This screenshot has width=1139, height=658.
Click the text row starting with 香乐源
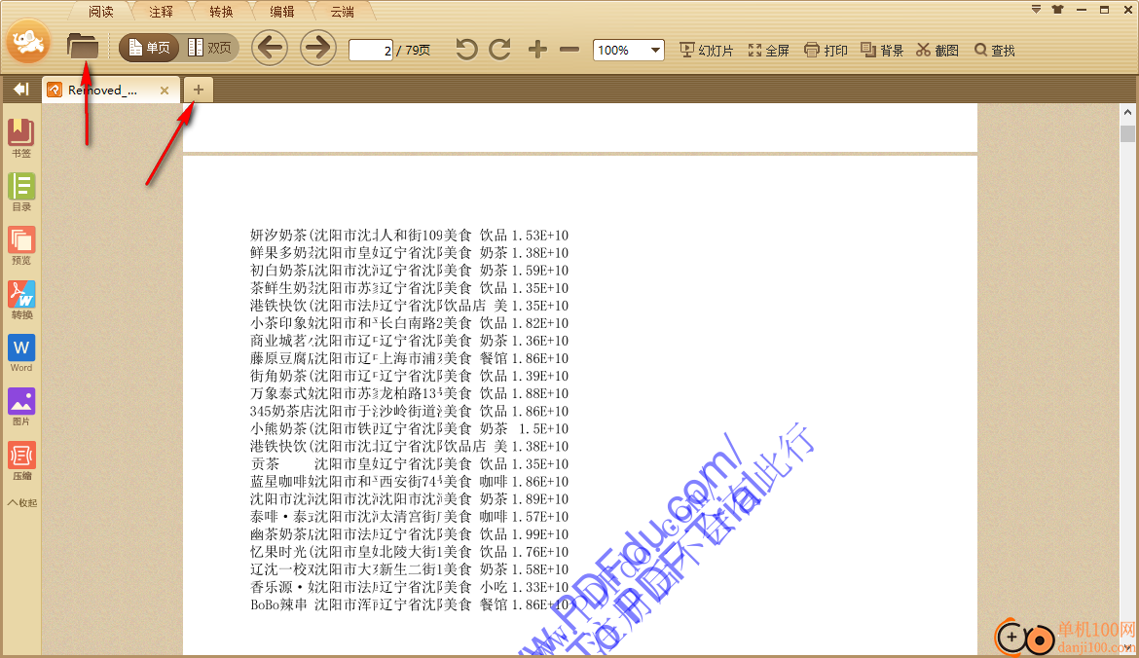(x=409, y=587)
